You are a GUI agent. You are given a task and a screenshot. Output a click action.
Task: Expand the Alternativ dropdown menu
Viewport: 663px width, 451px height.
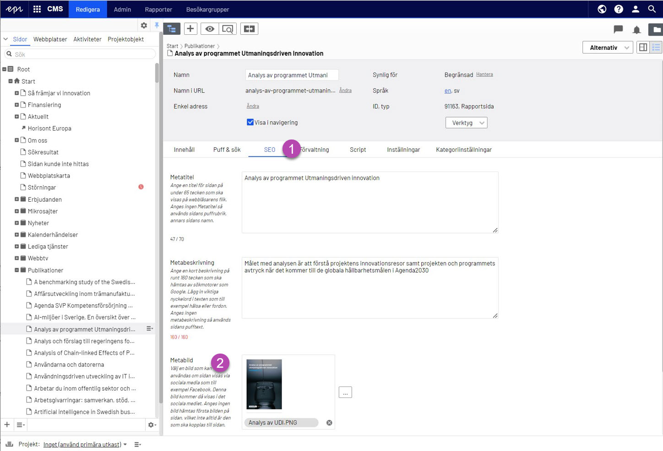coord(608,48)
